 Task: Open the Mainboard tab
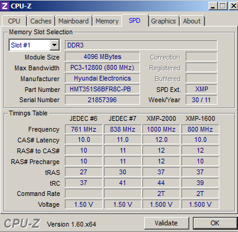coord(73,21)
